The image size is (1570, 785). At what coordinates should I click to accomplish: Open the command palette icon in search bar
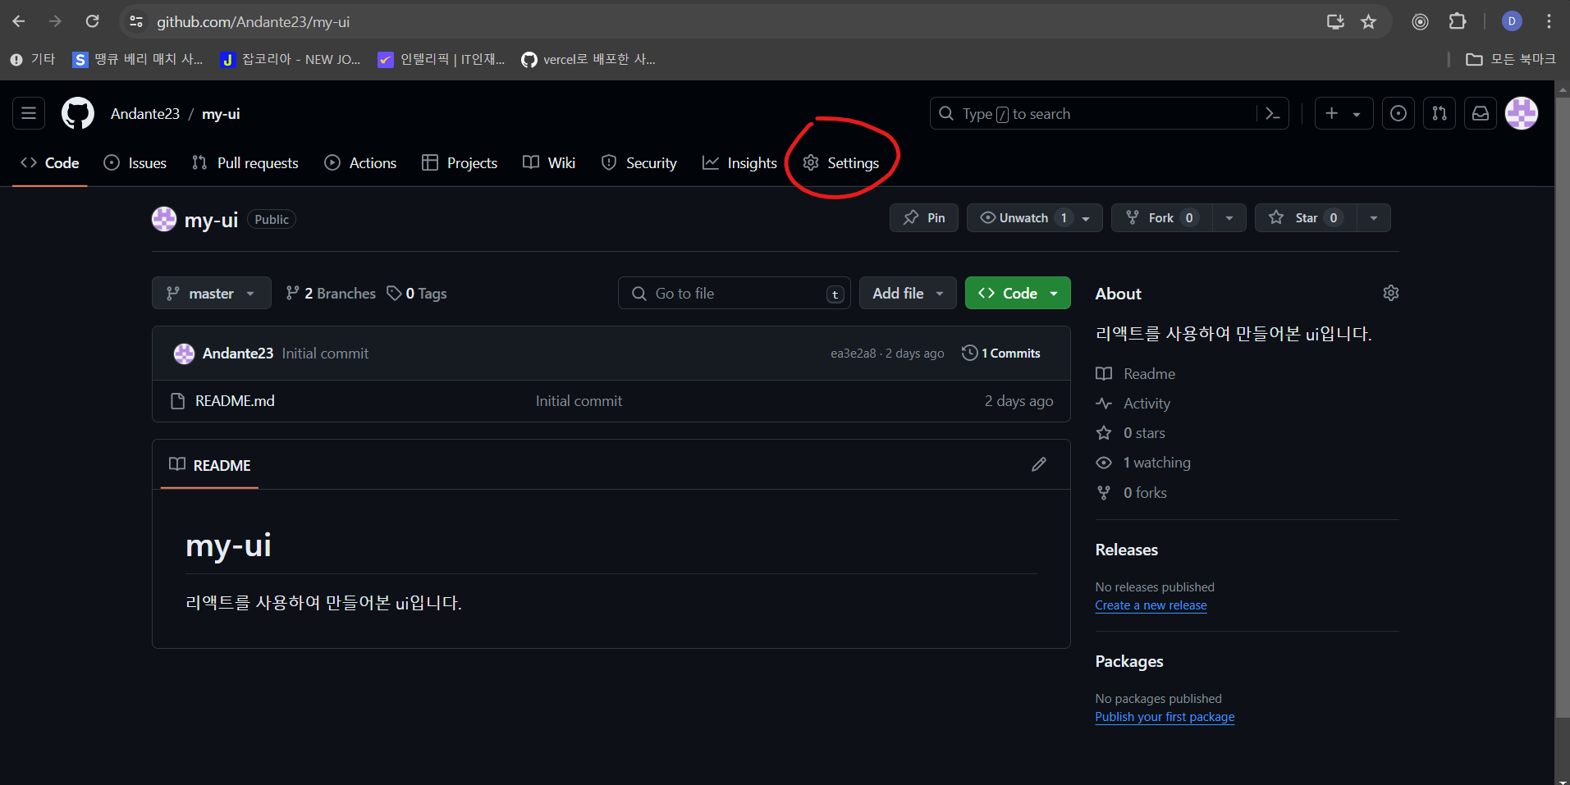point(1272,113)
